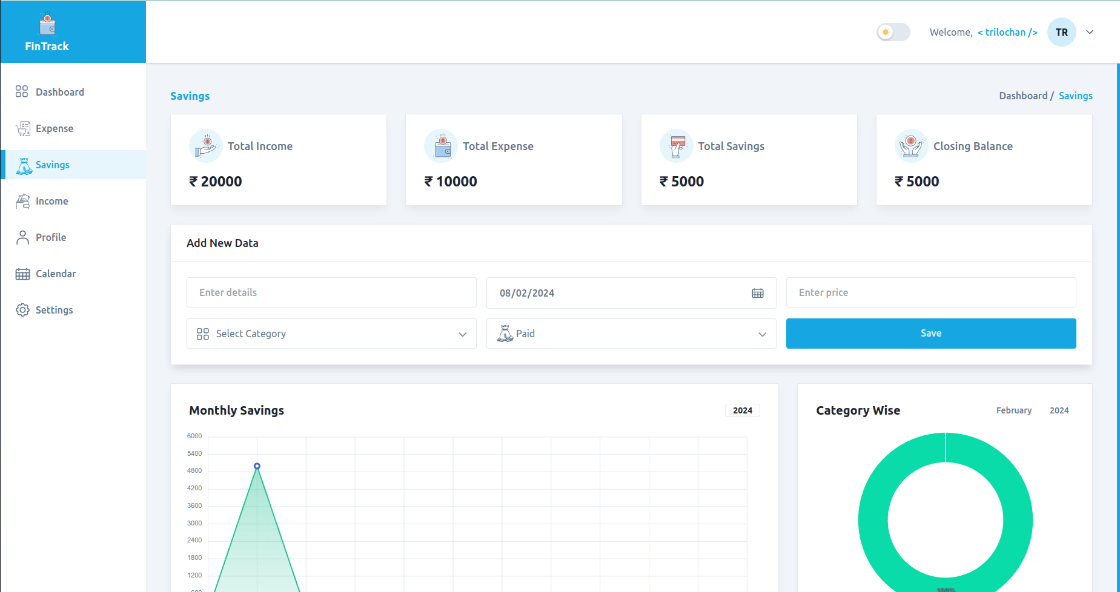The width and height of the screenshot is (1120, 592).
Task: Click the Settings gear icon in sidebar
Action: click(22, 310)
